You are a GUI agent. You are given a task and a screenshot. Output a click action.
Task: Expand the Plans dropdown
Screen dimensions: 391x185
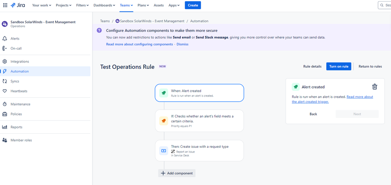click(x=143, y=5)
